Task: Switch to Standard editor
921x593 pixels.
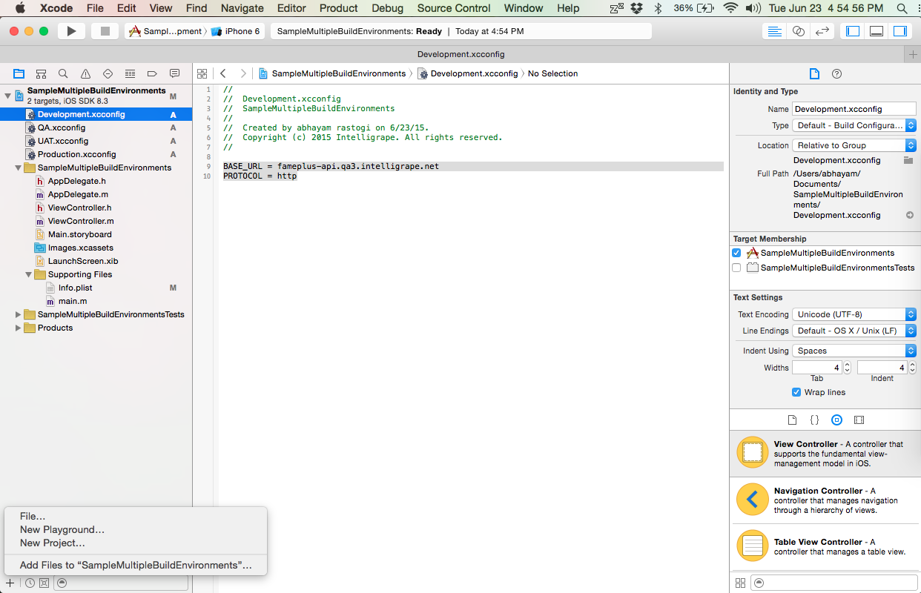Action: 775,31
